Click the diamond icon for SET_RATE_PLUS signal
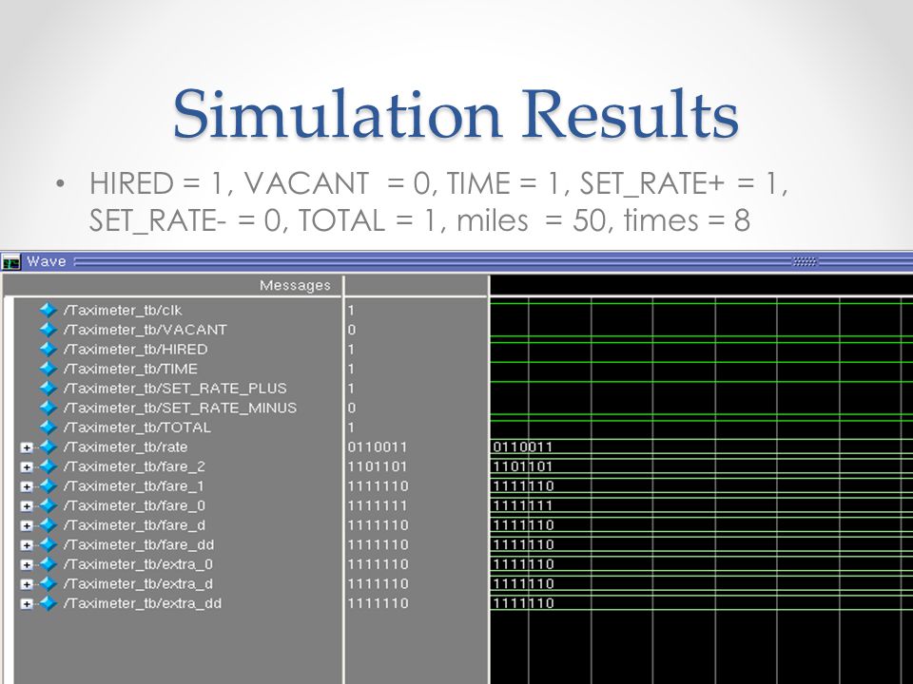913x684 pixels. (x=48, y=388)
